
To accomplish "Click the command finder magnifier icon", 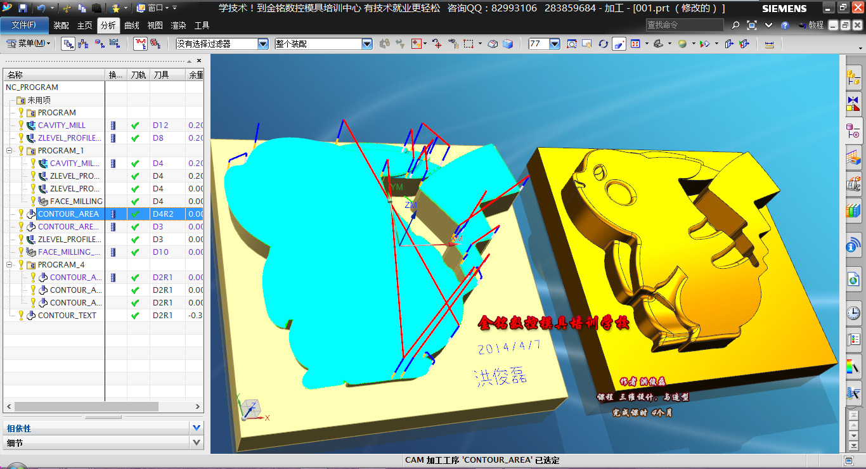I will (x=735, y=25).
